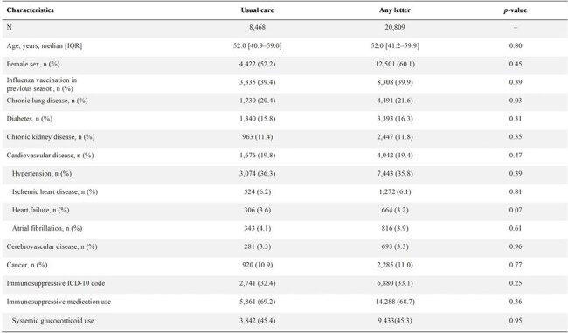Viewport: 568px width, 333px height.
Task: Click the Immunosuppressive ICD-10 code label
Action: pos(56,283)
